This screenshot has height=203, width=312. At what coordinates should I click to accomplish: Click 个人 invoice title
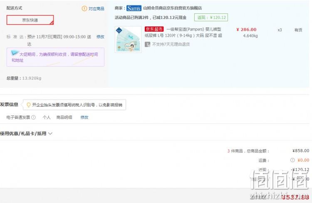click(x=47, y=117)
